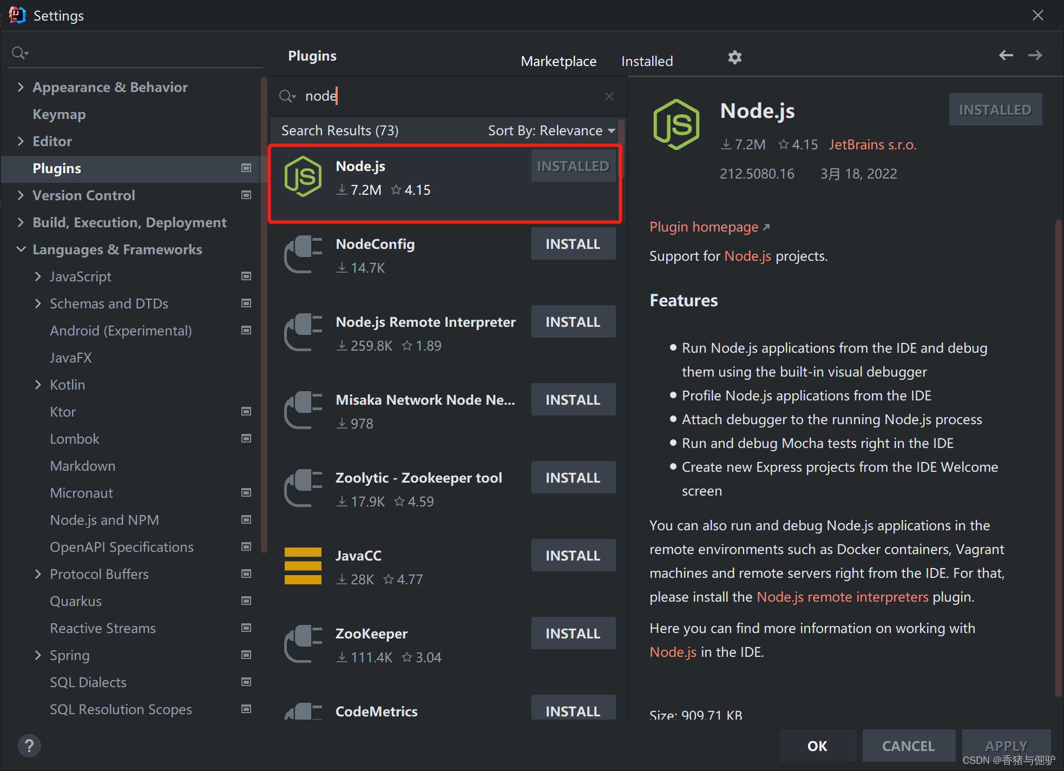Install the Zoolytic Zookeeper tool plugin
Screen dimensions: 1064x771
[x=573, y=478]
